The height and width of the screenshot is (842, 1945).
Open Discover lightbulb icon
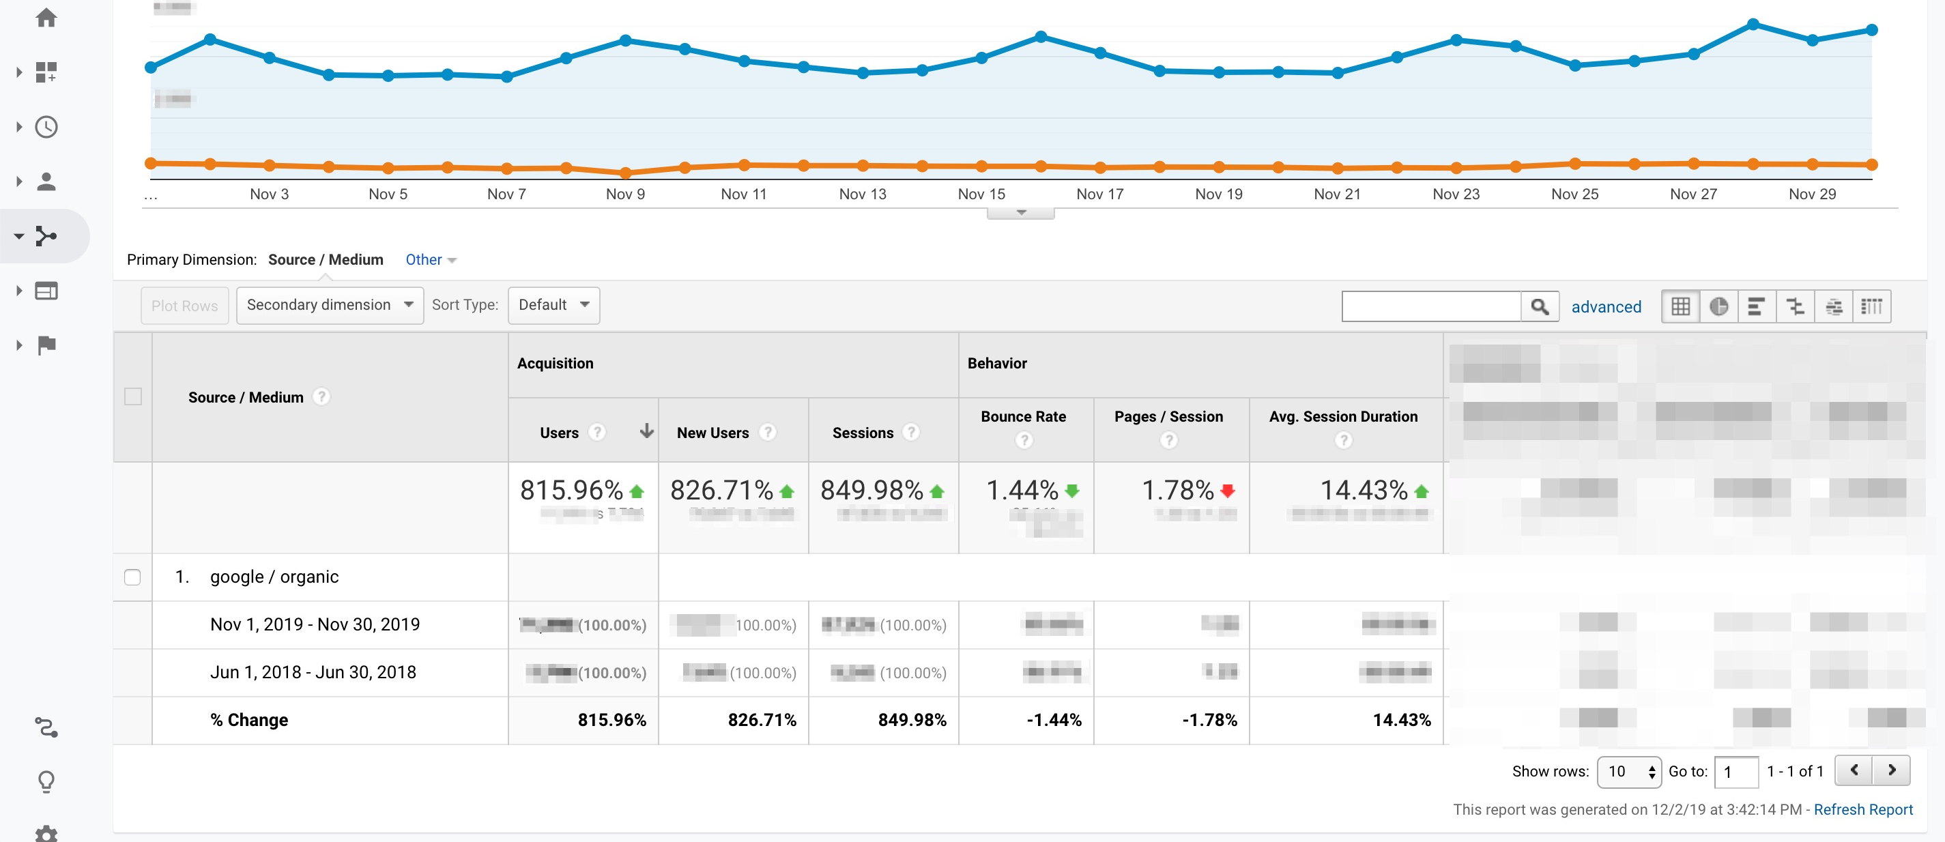[x=47, y=781]
